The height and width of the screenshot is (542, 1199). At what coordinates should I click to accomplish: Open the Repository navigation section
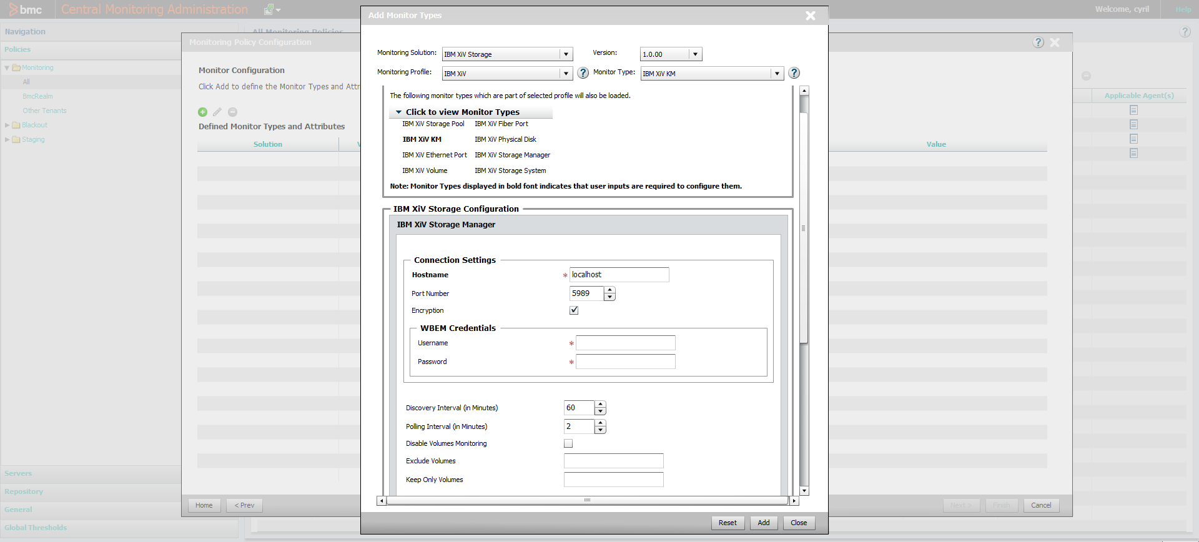24,491
